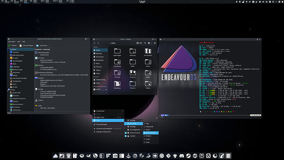Choose Desktop and Wallpaper from desktop menu
Image resolution: width=284 pixels, height=160 pixels.
pyautogui.click(x=108, y=128)
